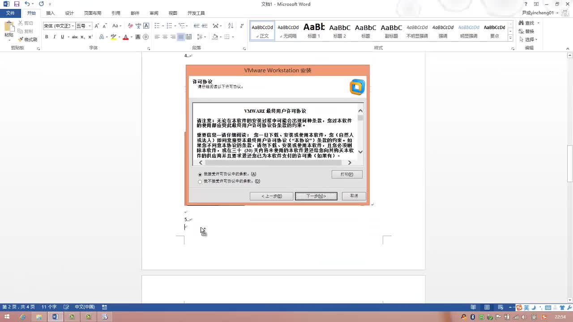Toggle bold formatting
The height and width of the screenshot is (322, 573).
[x=47, y=37]
